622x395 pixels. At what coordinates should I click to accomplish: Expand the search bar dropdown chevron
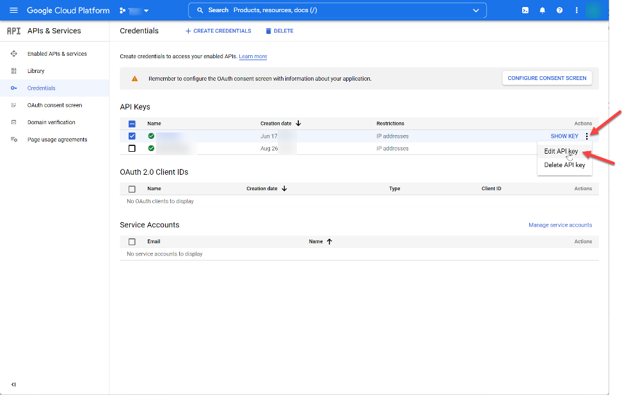click(475, 10)
